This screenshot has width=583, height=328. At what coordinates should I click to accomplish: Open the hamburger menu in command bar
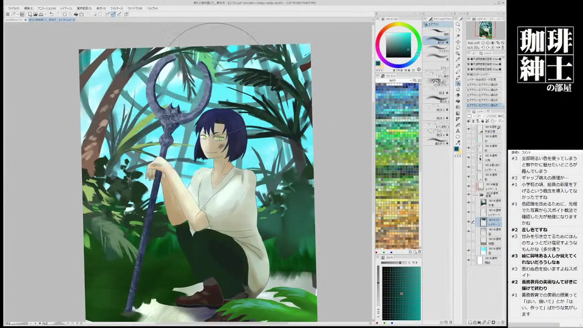[7, 14]
